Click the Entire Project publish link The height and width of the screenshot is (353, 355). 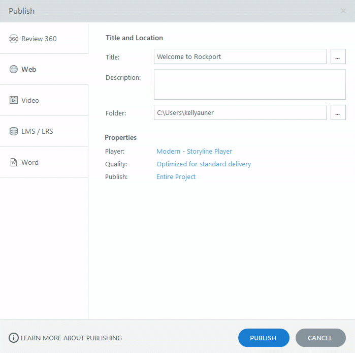(x=176, y=176)
